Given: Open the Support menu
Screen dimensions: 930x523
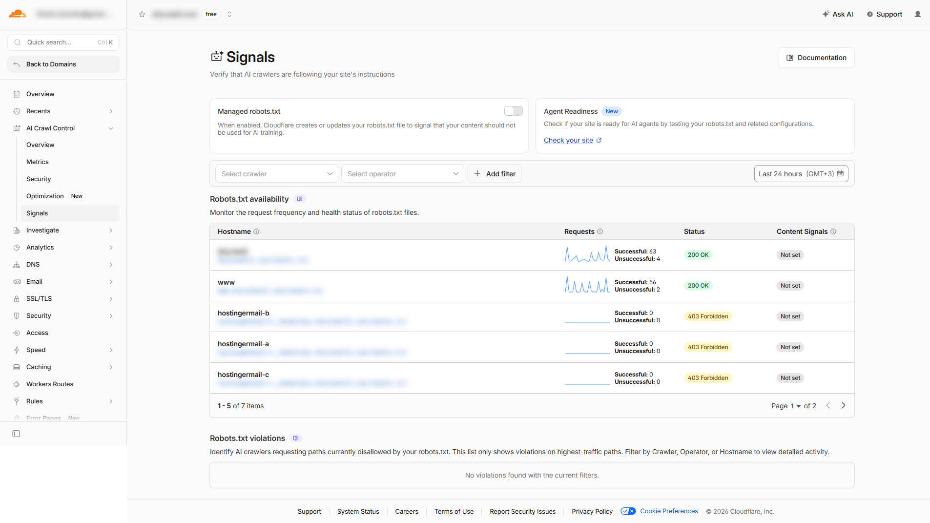Looking at the screenshot, I should point(885,14).
